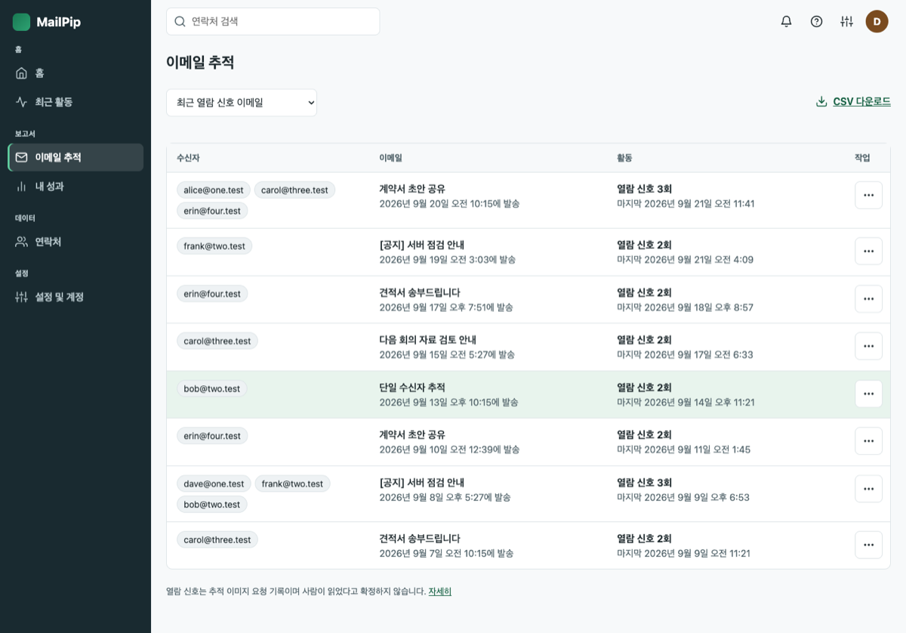Click the 자세히 link
This screenshot has height=633, width=906.
pos(439,591)
